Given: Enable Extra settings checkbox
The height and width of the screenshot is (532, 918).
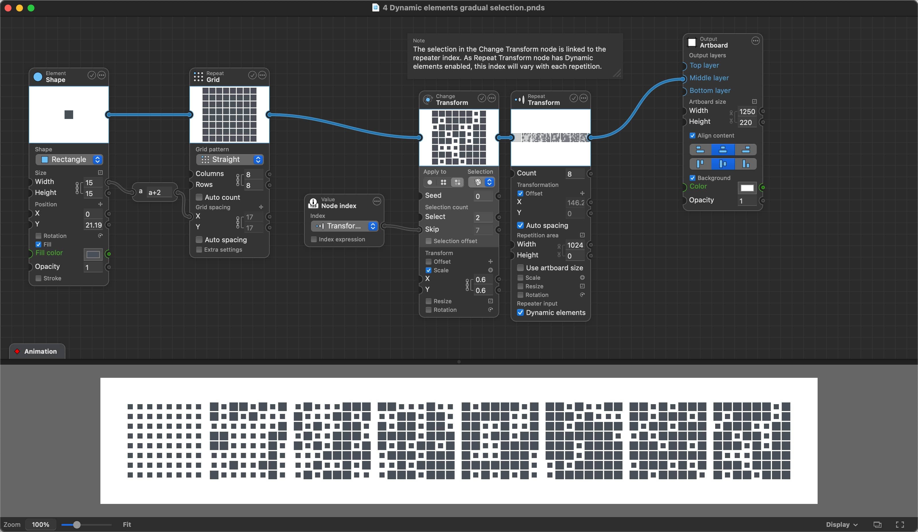Looking at the screenshot, I should 199,250.
